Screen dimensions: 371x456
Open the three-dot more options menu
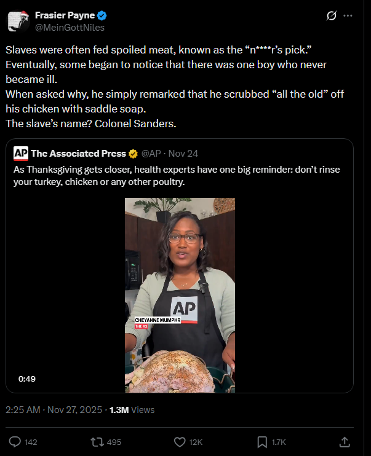pyautogui.click(x=348, y=16)
